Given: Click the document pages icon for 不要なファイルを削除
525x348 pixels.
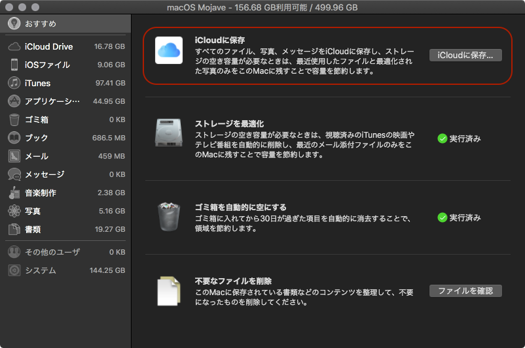Looking at the screenshot, I should pyautogui.click(x=169, y=291).
